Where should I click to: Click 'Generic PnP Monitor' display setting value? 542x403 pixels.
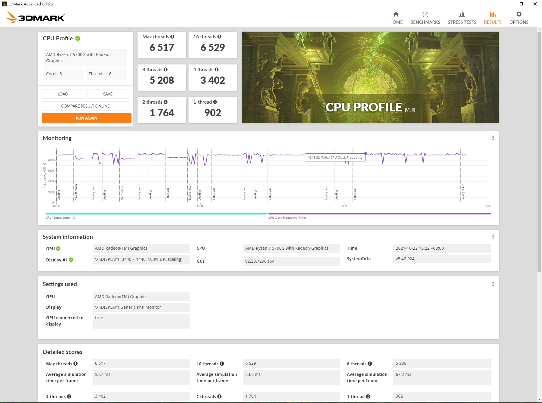coord(141,307)
